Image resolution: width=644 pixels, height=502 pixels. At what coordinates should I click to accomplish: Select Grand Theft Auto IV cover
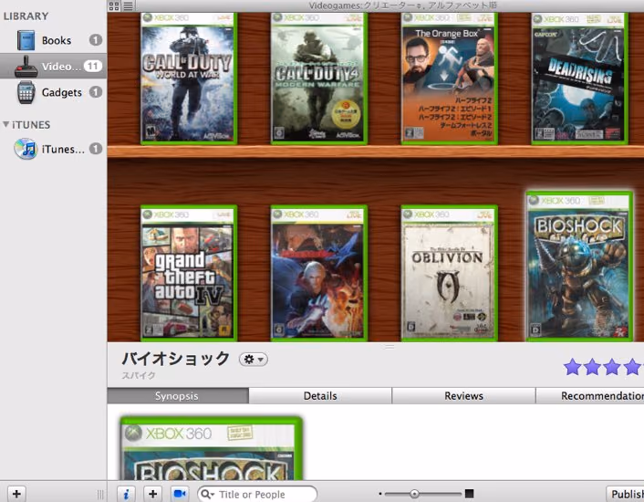point(189,273)
